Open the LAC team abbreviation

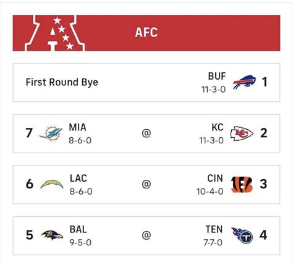[79, 179]
